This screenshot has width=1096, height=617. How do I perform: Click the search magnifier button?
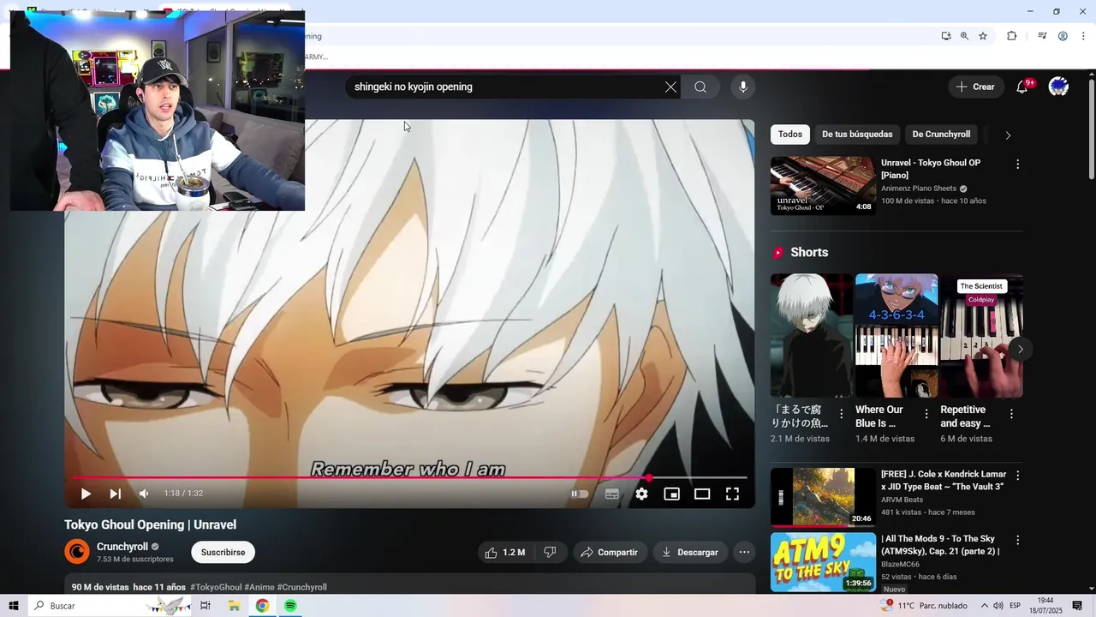[x=700, y=87]
